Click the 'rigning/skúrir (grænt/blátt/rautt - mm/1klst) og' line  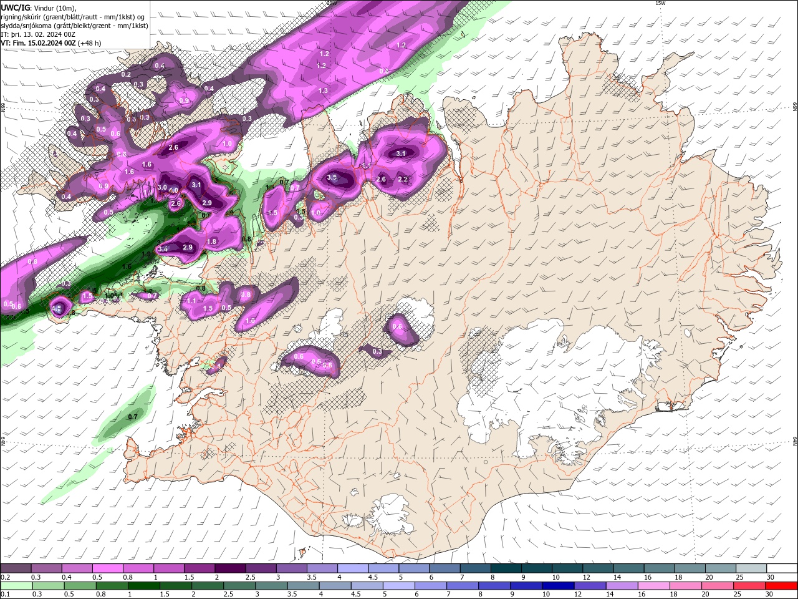pos(74,17)
